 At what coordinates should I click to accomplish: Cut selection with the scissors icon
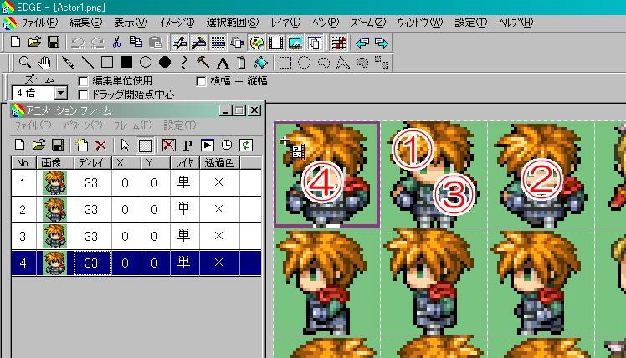pos(116,43)
